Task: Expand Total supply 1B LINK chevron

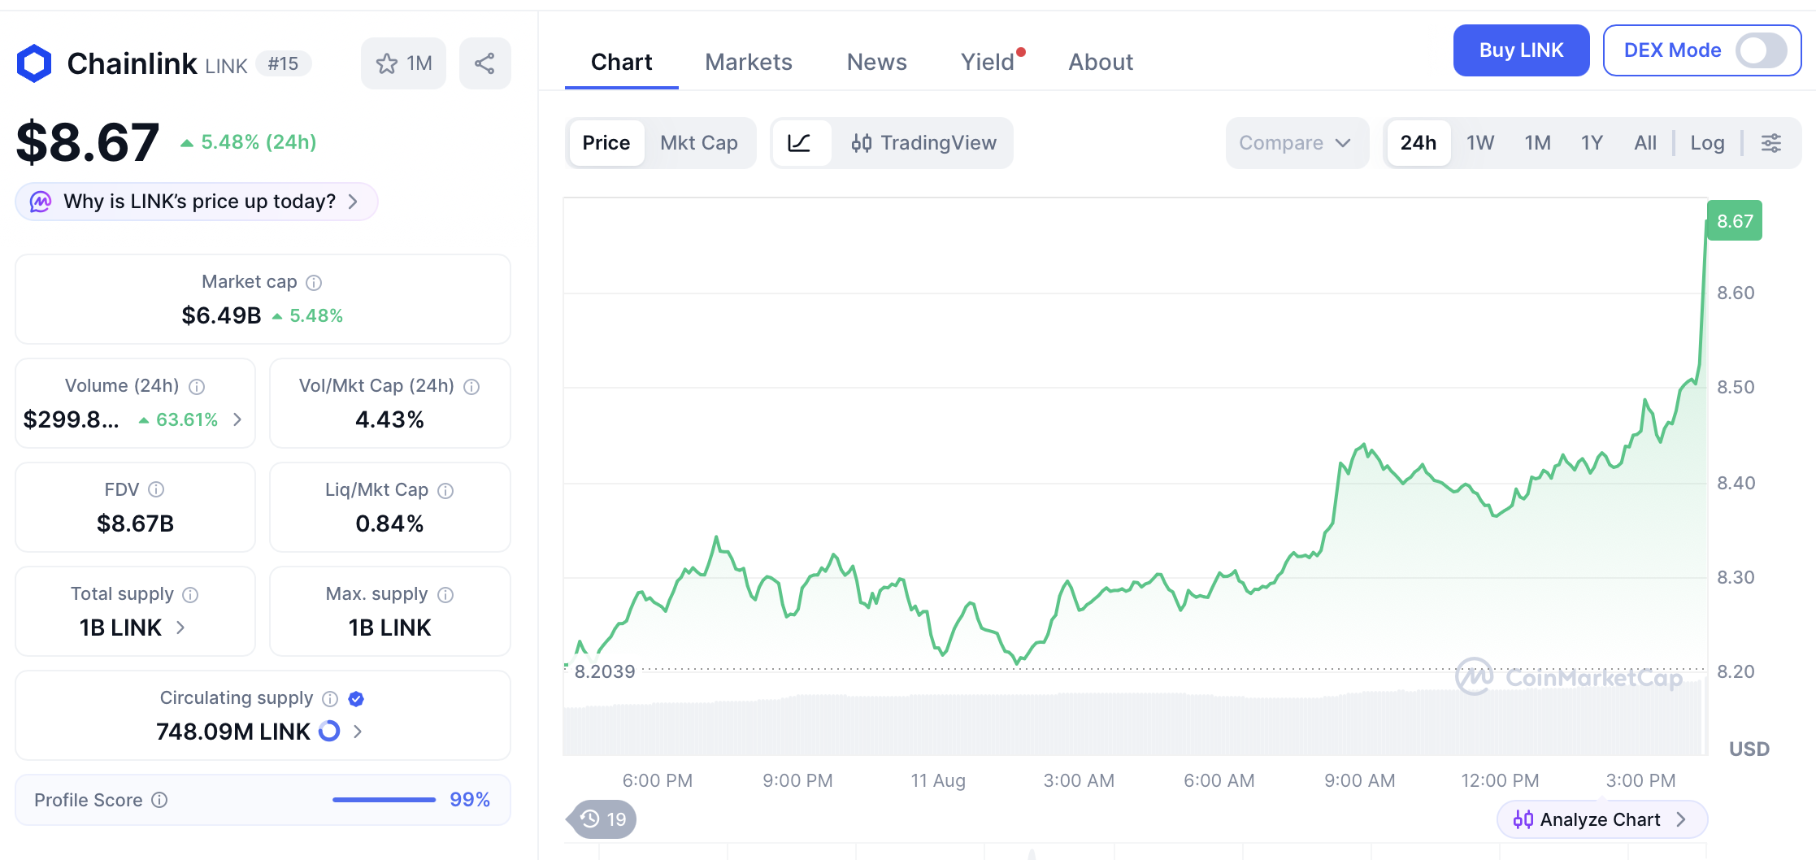Action: (180, 628)
